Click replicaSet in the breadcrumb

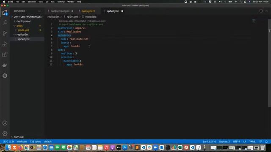pos(53,17)
